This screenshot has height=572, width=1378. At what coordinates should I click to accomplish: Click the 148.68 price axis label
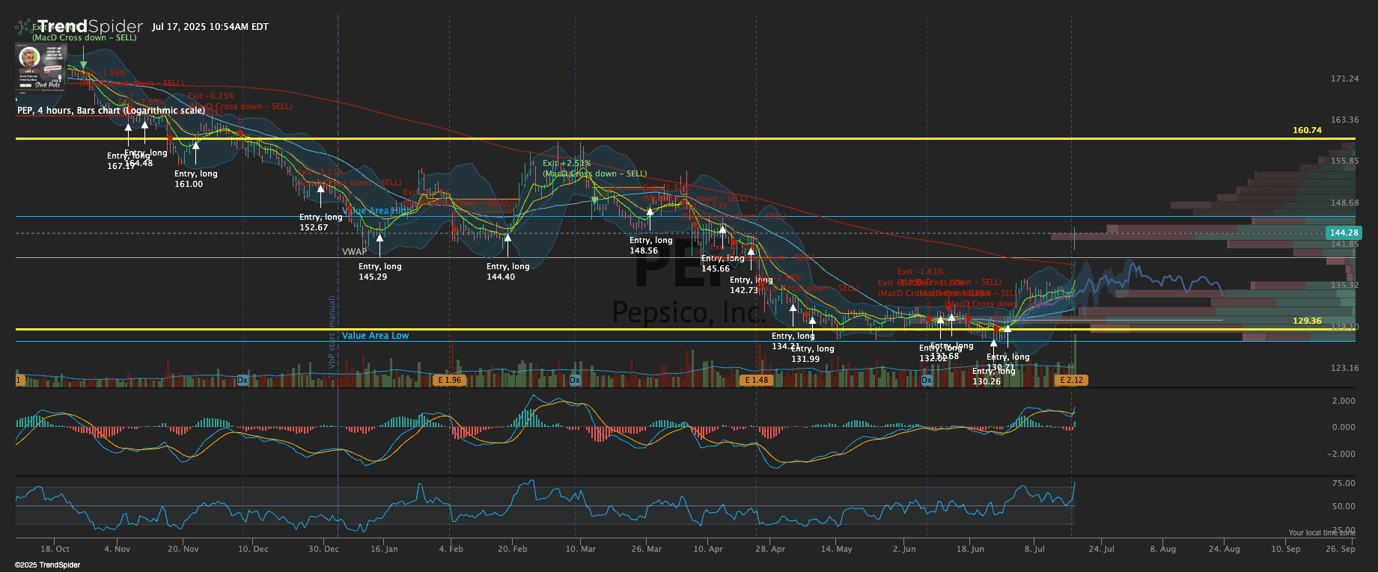click(1344, 203)
